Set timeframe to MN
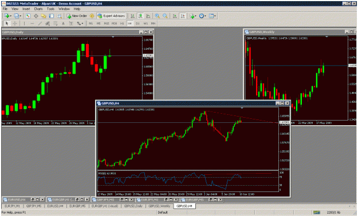 pos(153,23)
